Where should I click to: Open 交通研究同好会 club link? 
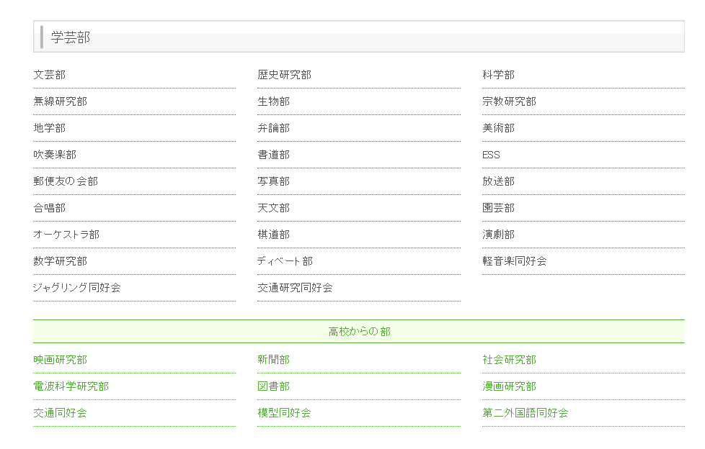coord(296,287)
